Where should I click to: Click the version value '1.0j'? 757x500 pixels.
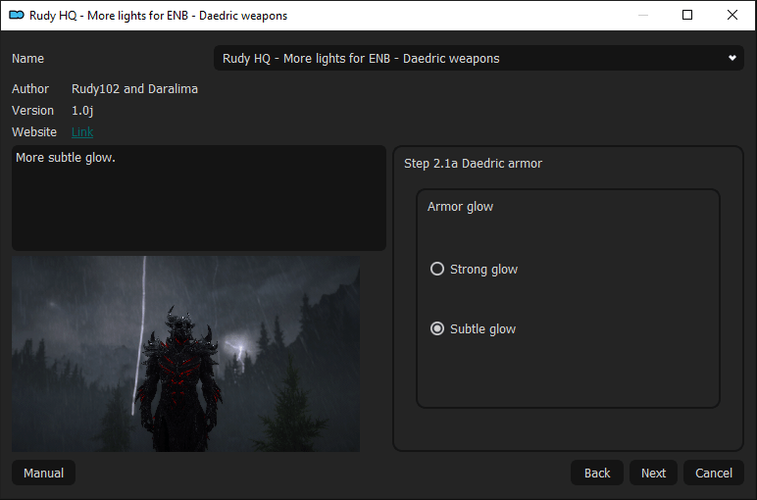pyautogui.click(x=82, y=111)
